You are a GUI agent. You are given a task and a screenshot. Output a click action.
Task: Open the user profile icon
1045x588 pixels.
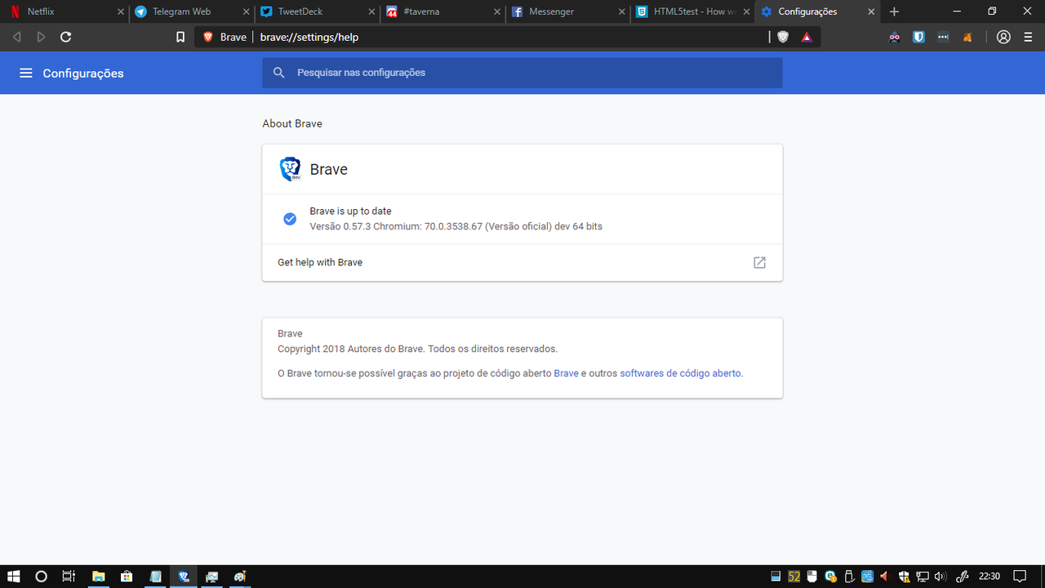point(1004,37)
